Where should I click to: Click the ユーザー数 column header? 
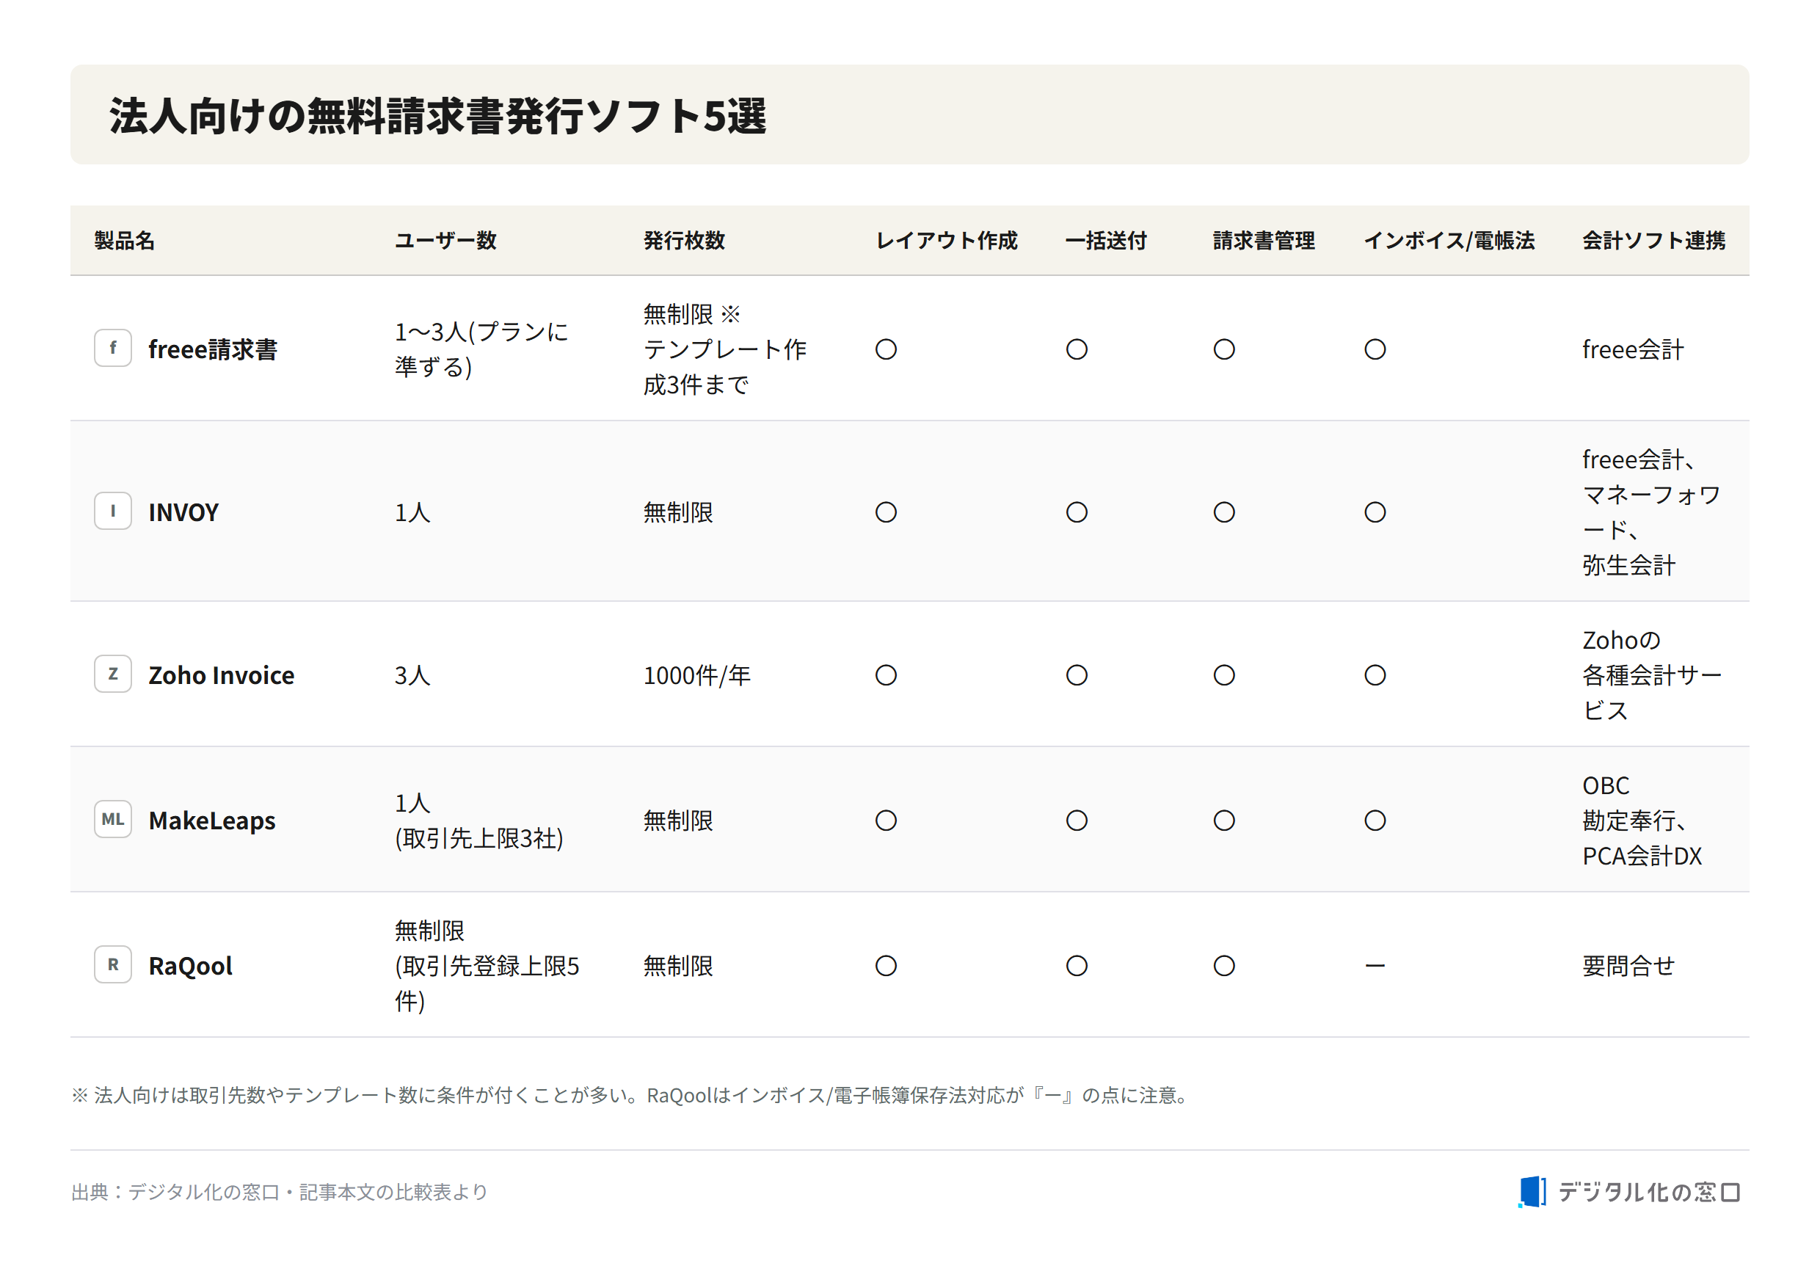click(x=445, y=241)
